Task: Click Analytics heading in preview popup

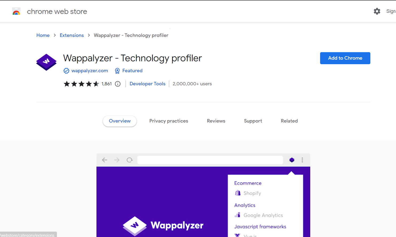Action: (x=245, y=205)
